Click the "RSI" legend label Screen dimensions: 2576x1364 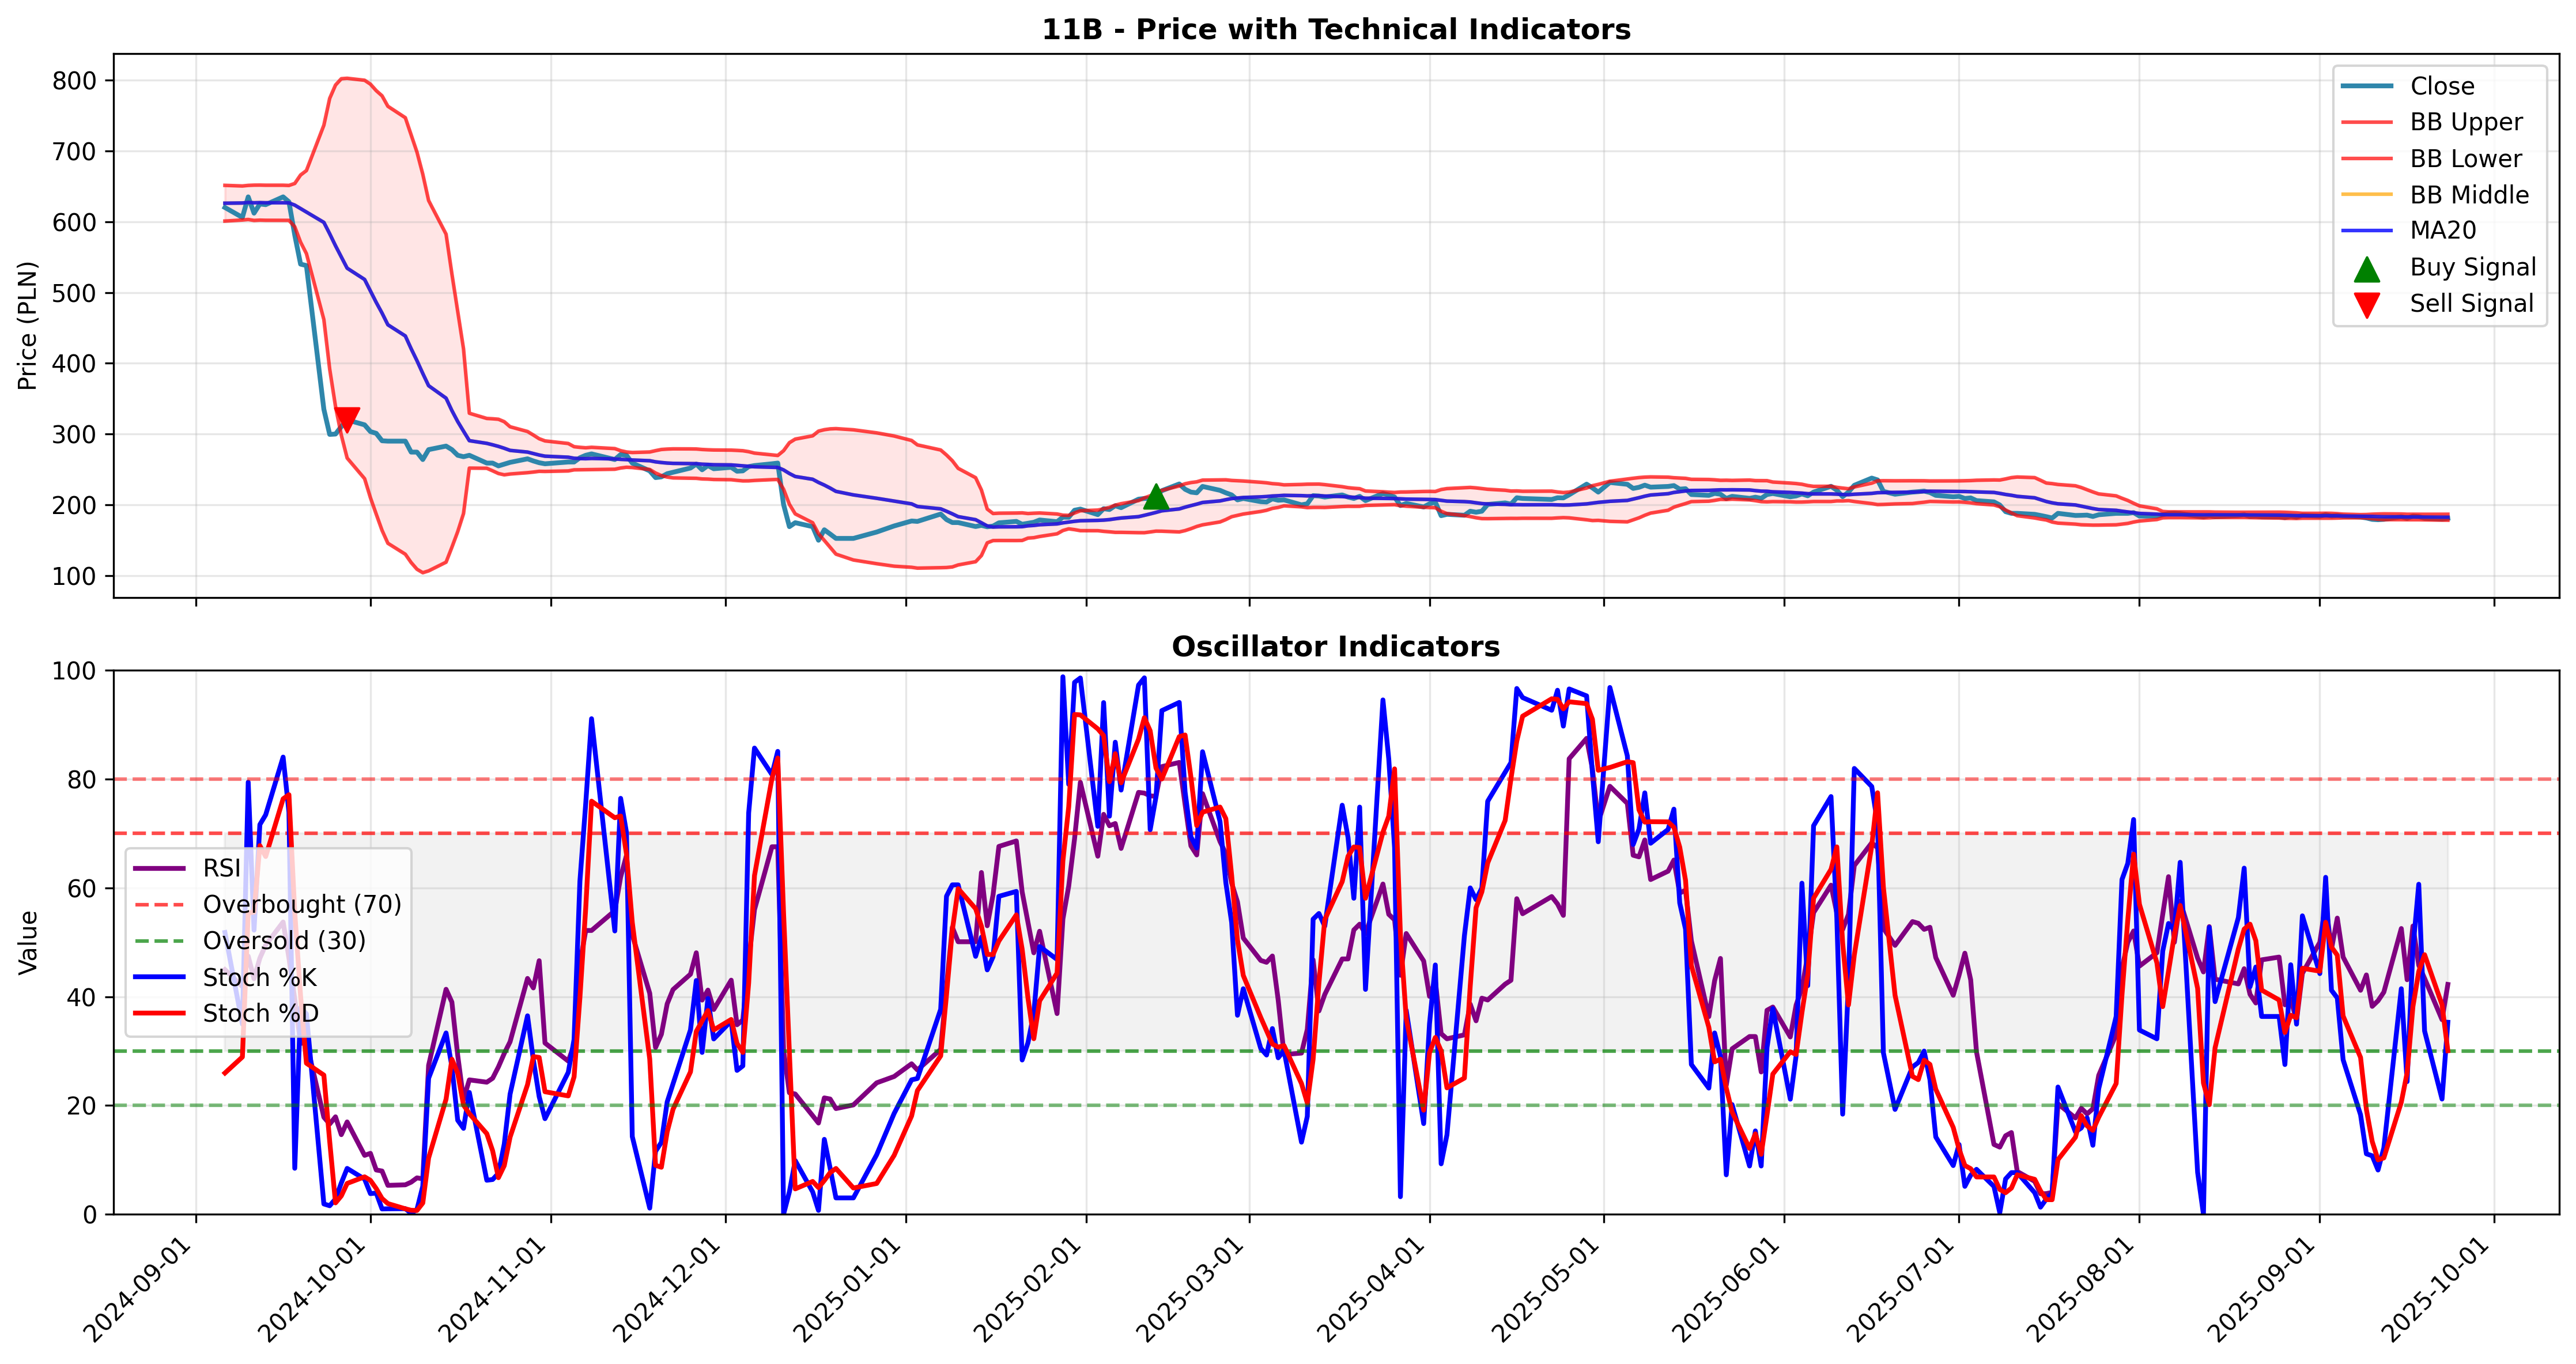(x=221, y=868)
